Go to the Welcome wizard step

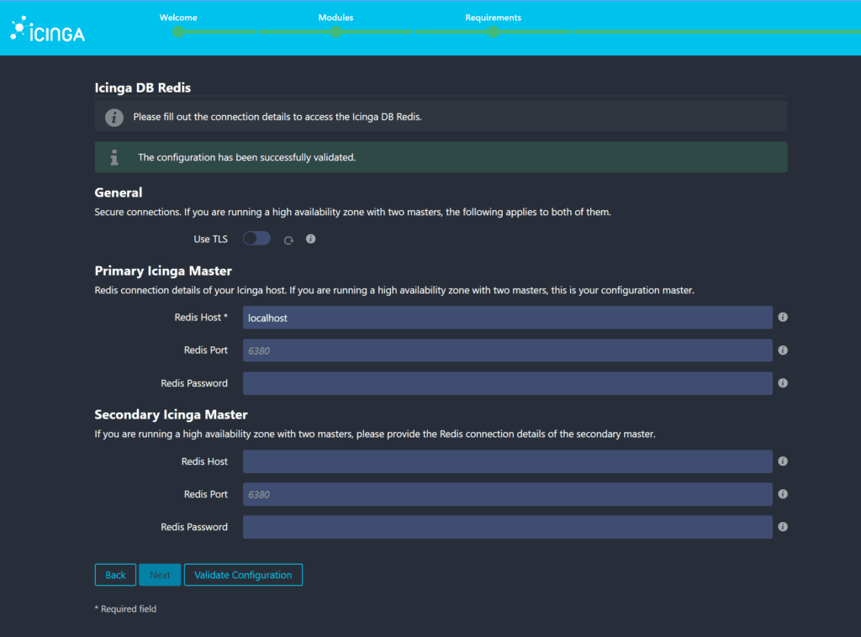tap(178, 32)
